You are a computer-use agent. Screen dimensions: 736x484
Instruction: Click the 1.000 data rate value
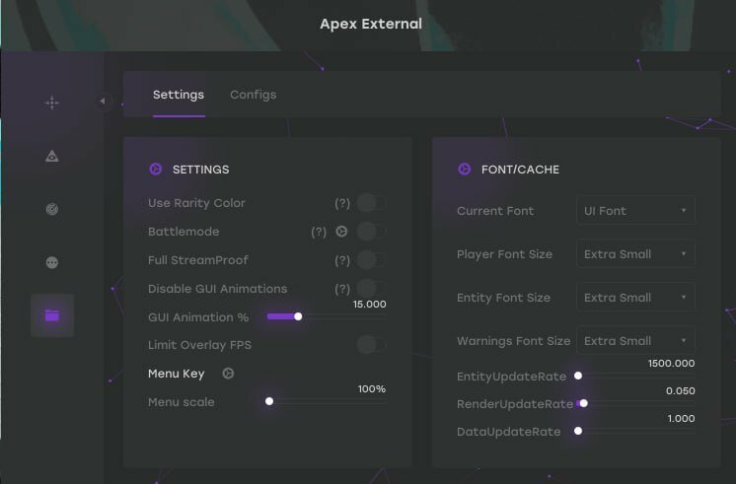[x=681, y=419]
